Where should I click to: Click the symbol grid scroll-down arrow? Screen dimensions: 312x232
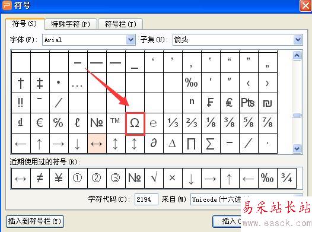(x=297, y=148)
